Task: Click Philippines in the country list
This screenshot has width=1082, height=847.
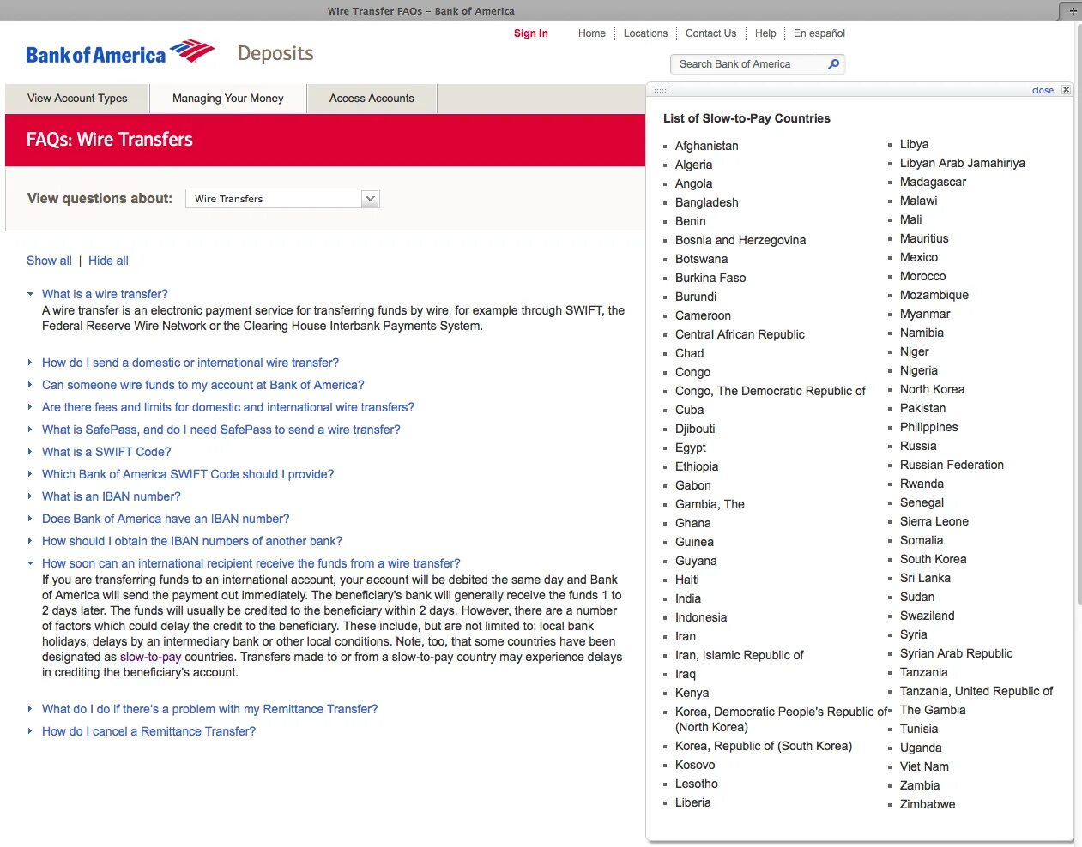Action: 929,427
